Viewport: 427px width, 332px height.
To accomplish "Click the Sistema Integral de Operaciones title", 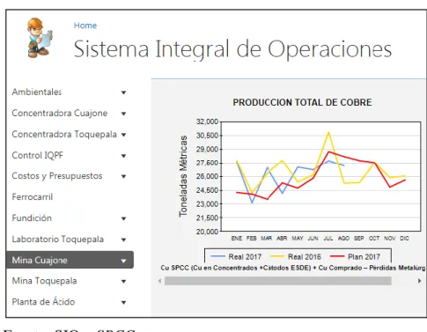I will (x=232, y=49).
